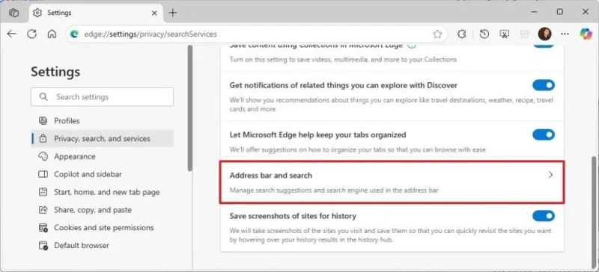The width and height of the screenshot is (599, 272).
Task: Launch Copilot from toolbar icon
Action: click(586, 34)
